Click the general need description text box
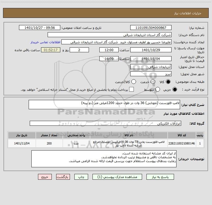Viewport: 212px width, 205px height. point(104,105)
